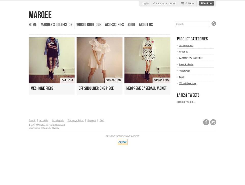Open the WORLD BOUTIQUE menu item

[x=89, y=25]
